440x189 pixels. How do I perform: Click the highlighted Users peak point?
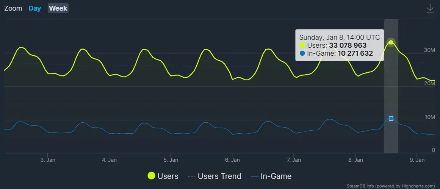(x=391, y=42)
